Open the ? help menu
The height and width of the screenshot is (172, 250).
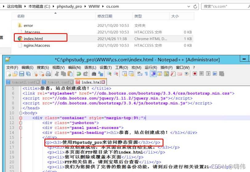tap(194, 68)
